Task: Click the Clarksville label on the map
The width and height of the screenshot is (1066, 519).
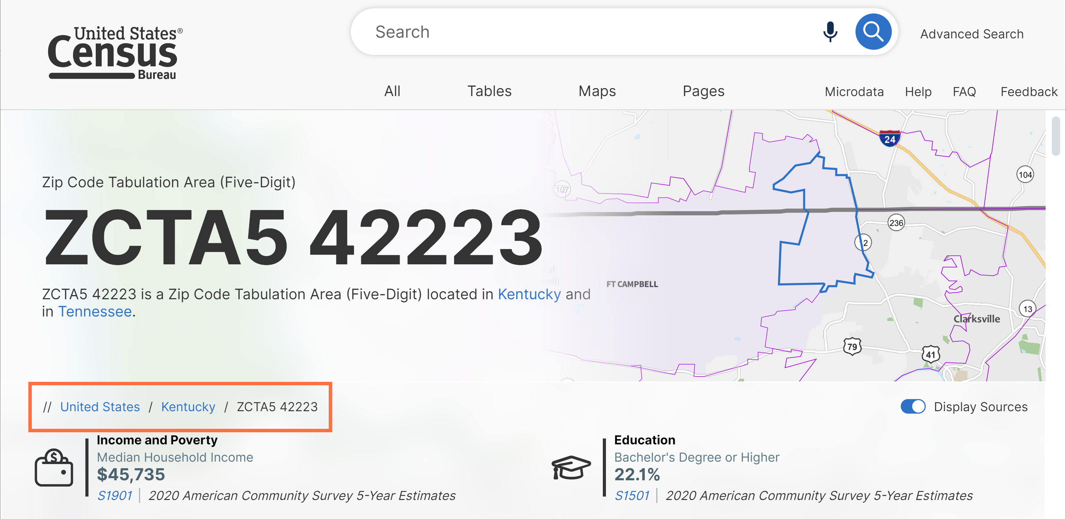Action: tap(976, 319)
